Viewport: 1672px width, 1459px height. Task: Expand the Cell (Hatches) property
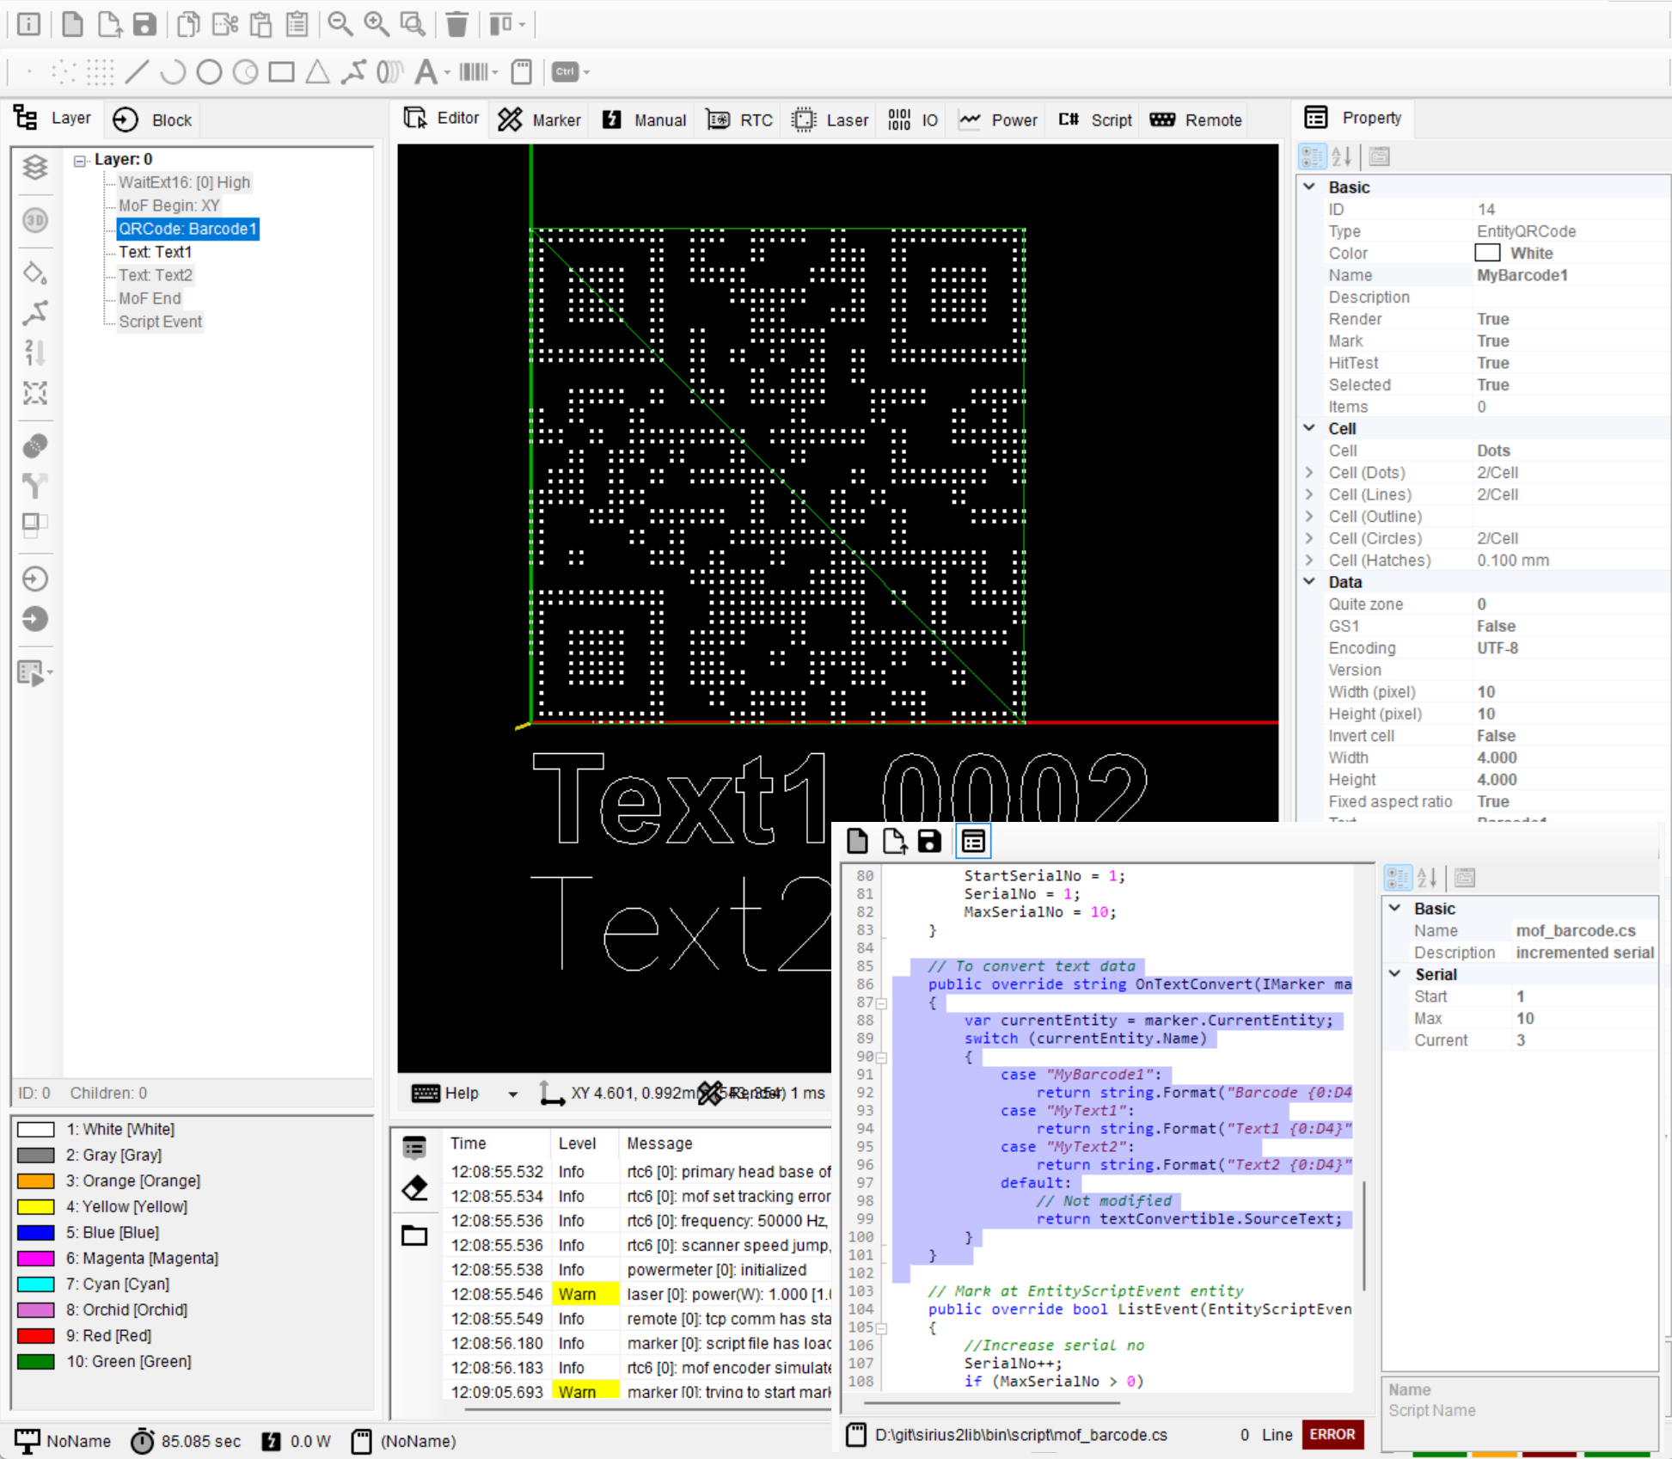[x=1309, y=560]
